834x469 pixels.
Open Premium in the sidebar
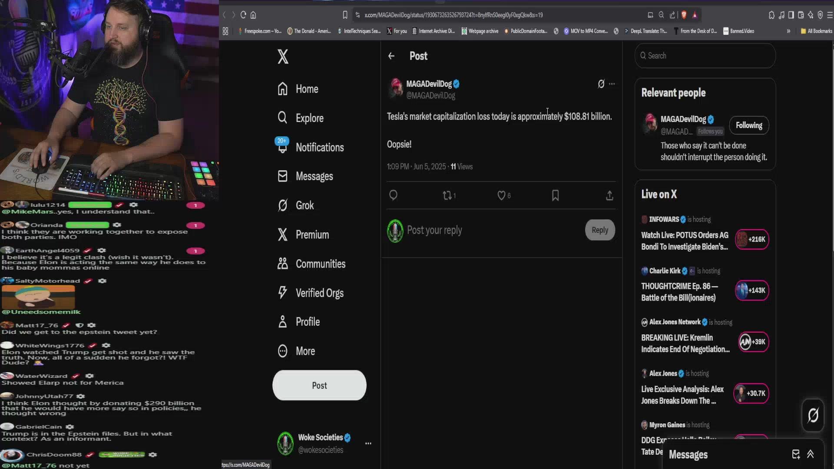(x=304, y=234)
